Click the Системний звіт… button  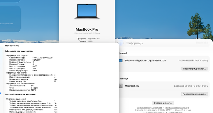pos(163,103)
